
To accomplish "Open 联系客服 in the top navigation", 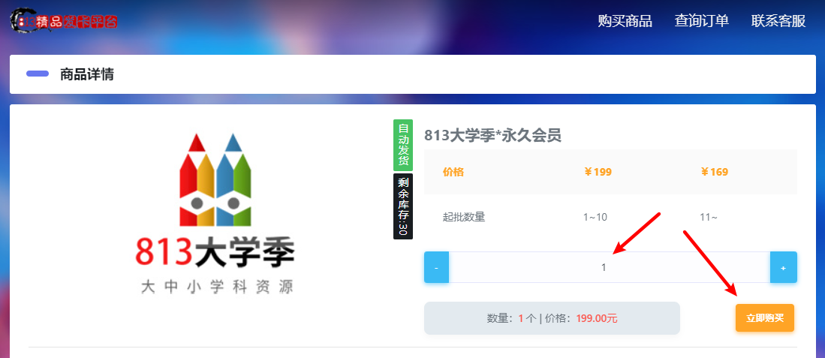I will click(778, 21).
